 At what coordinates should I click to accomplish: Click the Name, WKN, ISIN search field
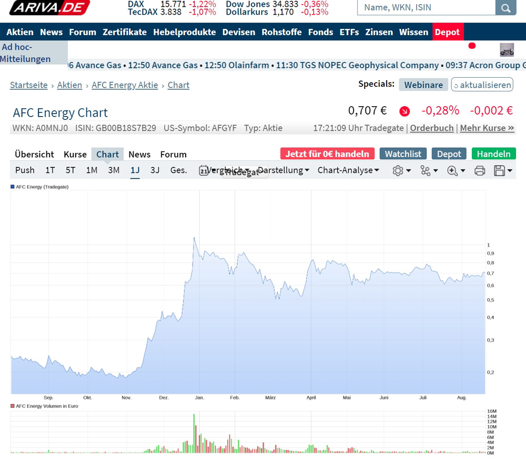click(427, 7)
